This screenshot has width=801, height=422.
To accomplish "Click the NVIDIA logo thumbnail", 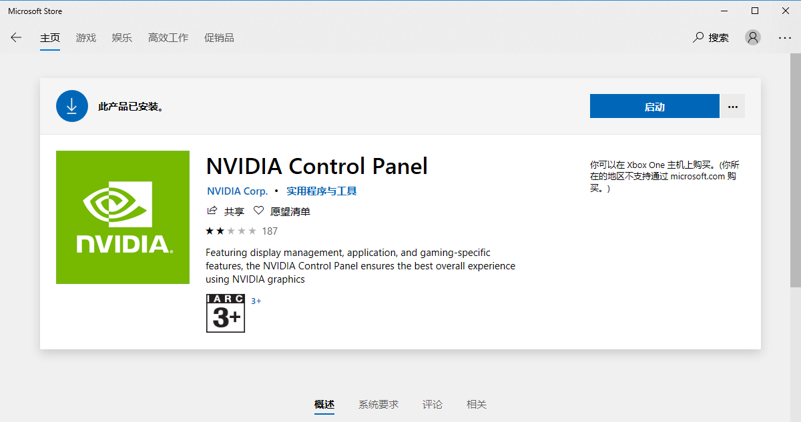I will (123, 217).
